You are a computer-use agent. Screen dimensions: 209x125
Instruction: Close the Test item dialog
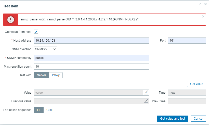[205, 4]
